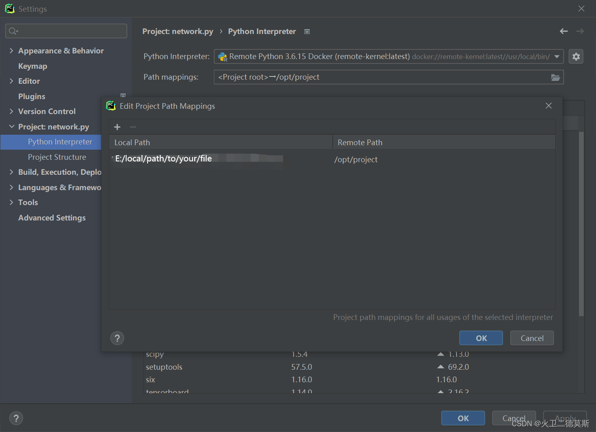Add a new mapping with the plus icon
This screenshot has height=432, width=596.
(x=117, y=127)
